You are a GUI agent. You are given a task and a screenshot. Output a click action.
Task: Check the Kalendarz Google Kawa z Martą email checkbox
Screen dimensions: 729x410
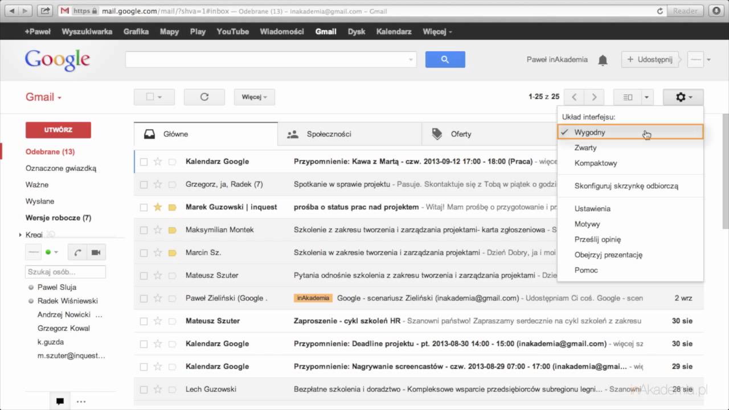click(x=144, y=162)
